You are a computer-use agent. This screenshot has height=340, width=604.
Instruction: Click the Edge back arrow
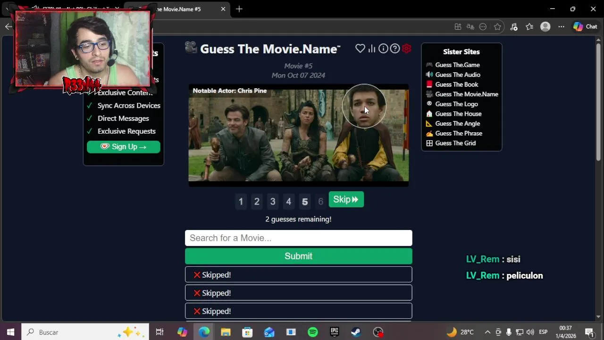point(8,27)
